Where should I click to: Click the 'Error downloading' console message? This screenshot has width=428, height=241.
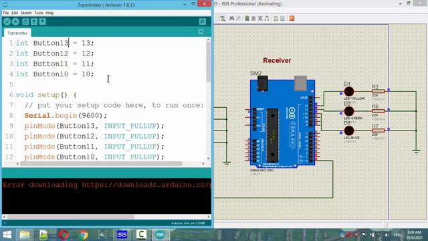(107, 185)
